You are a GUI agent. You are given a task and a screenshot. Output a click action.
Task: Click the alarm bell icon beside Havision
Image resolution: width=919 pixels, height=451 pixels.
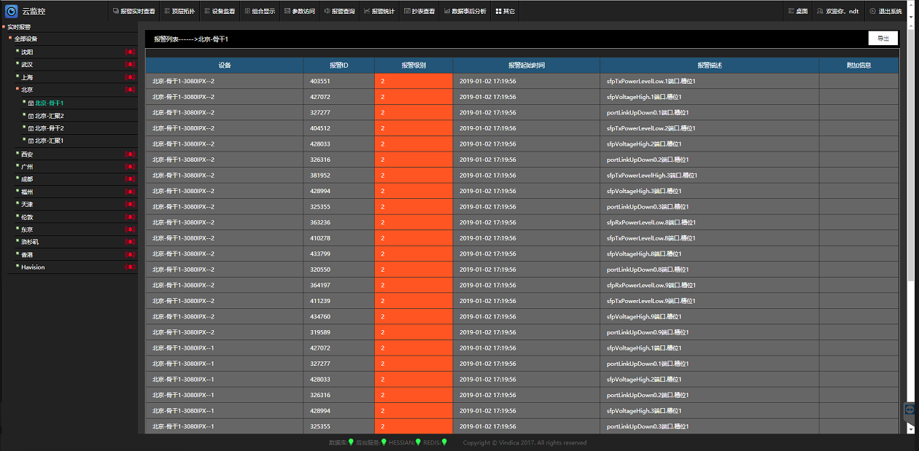[x=131, y=267]
